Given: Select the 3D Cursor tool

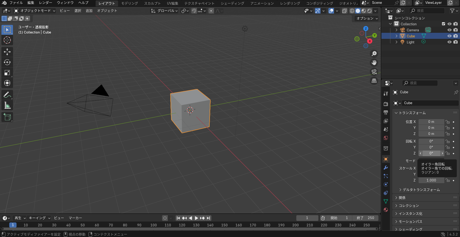Looking at the screenshot, I should (7, 40).
